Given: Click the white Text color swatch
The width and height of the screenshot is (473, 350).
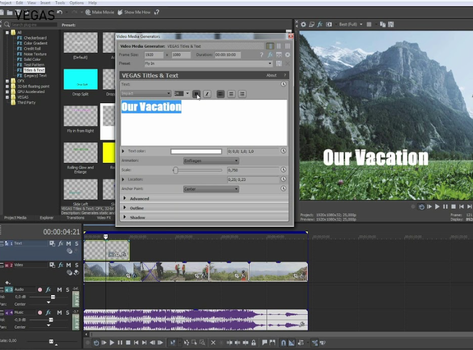Looking at the screenshot, I should (x=196, y=151).
